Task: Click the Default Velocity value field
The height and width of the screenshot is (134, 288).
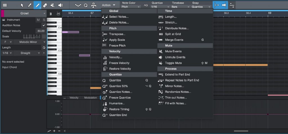Action: (x=41, y=31)
